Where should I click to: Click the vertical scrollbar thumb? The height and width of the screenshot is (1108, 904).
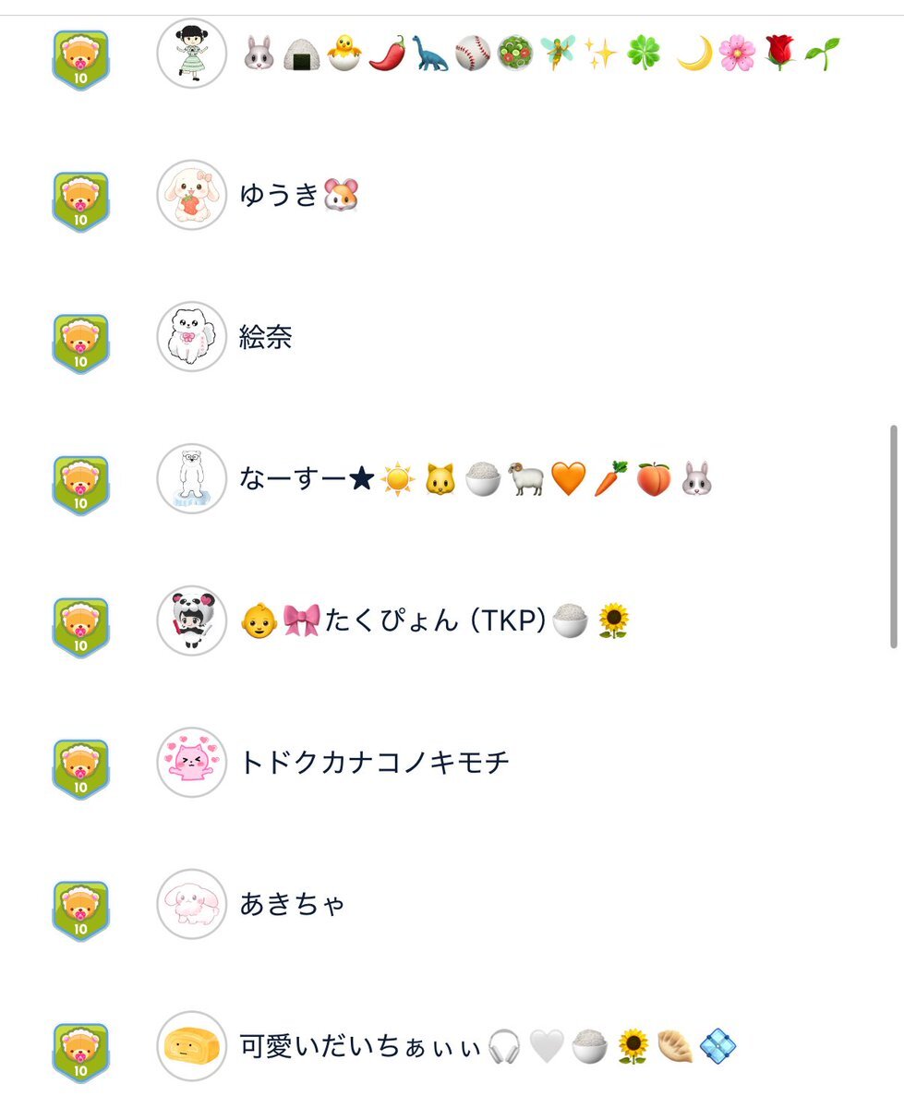(893, 536)
